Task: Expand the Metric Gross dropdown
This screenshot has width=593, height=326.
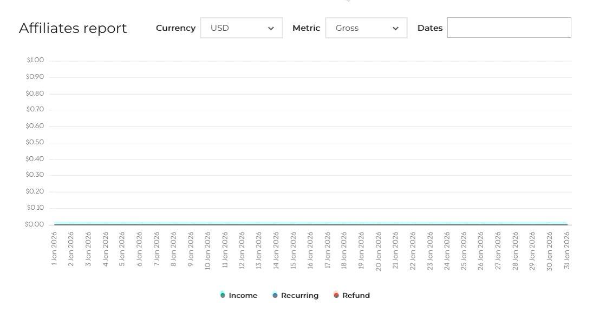Action: (366, 28)
